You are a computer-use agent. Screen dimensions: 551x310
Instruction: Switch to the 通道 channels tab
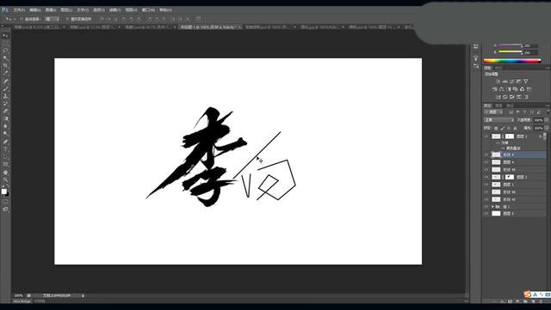coord(498,106)
